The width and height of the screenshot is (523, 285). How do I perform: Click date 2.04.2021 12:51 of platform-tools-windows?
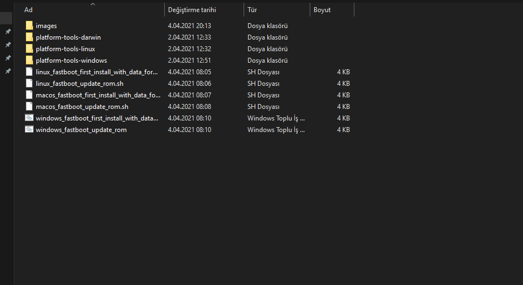point(190,61)
